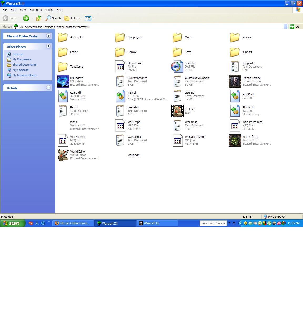Open the address bar dropdown arrow
This screenshot has height=319, width=303.
(285, 27)
